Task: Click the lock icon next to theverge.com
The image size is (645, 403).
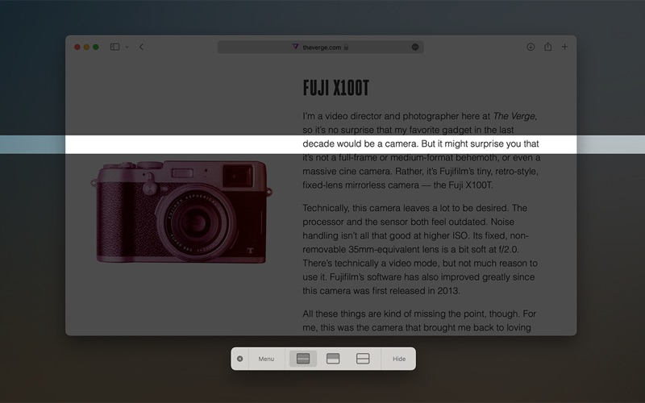Action: tap(347, 47)
